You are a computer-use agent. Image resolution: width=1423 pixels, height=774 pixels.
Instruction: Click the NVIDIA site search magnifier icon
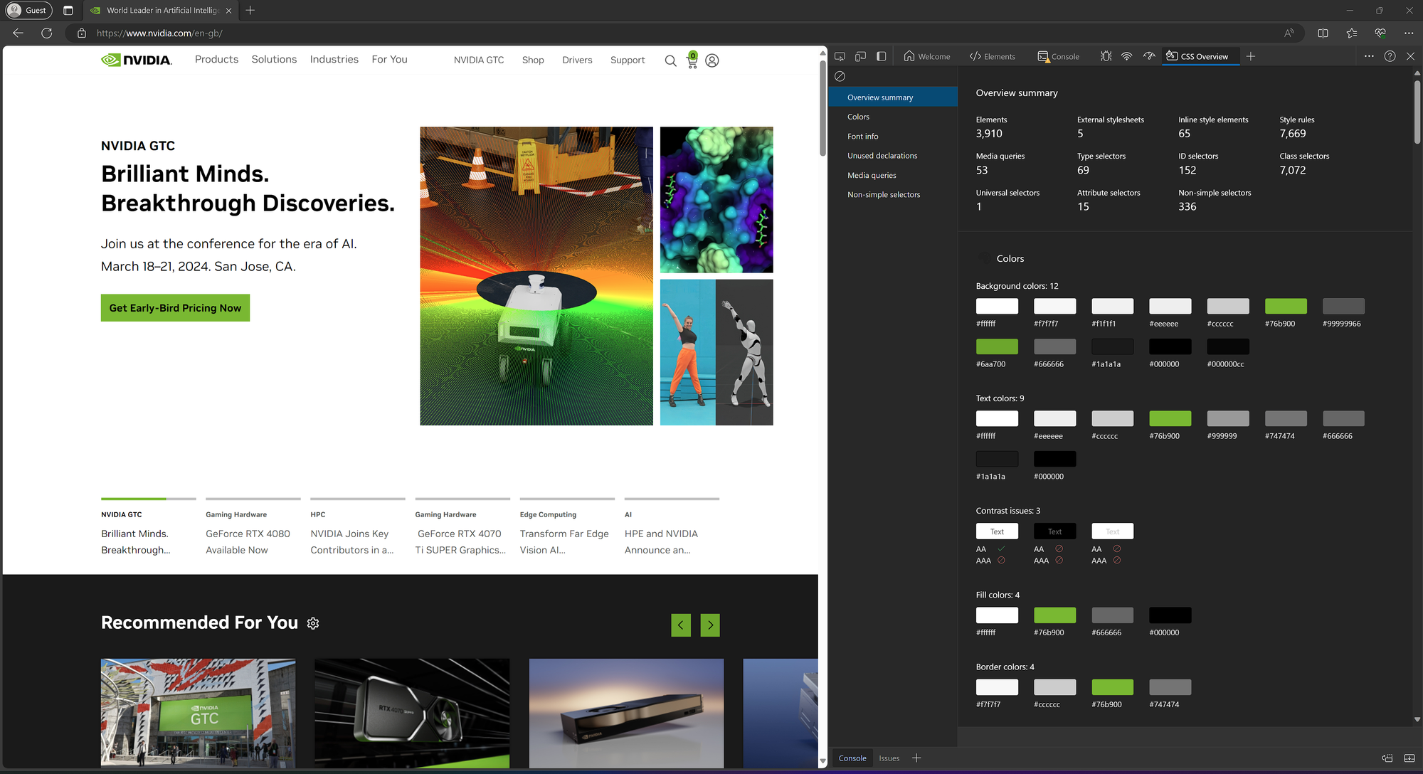pyautogui.click(x=670, y=61)
